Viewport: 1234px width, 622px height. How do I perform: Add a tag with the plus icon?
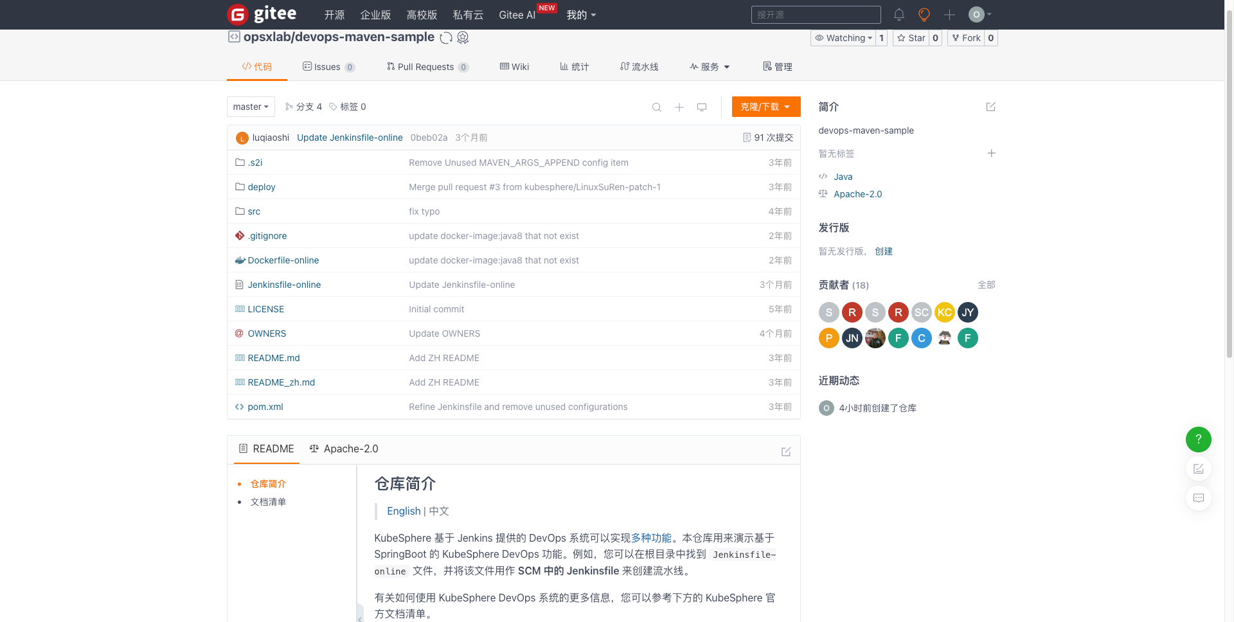[991, 153]
